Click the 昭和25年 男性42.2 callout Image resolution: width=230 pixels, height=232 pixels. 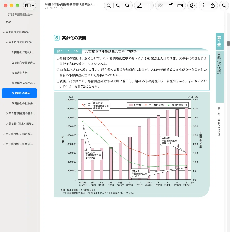pos(101,106)
